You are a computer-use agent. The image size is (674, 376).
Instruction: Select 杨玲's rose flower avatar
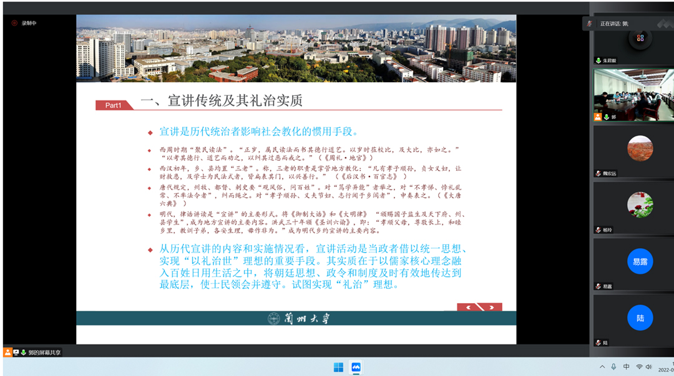[x=640, y=205]
